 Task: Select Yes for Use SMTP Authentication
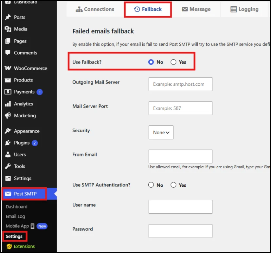click(173, 185)
